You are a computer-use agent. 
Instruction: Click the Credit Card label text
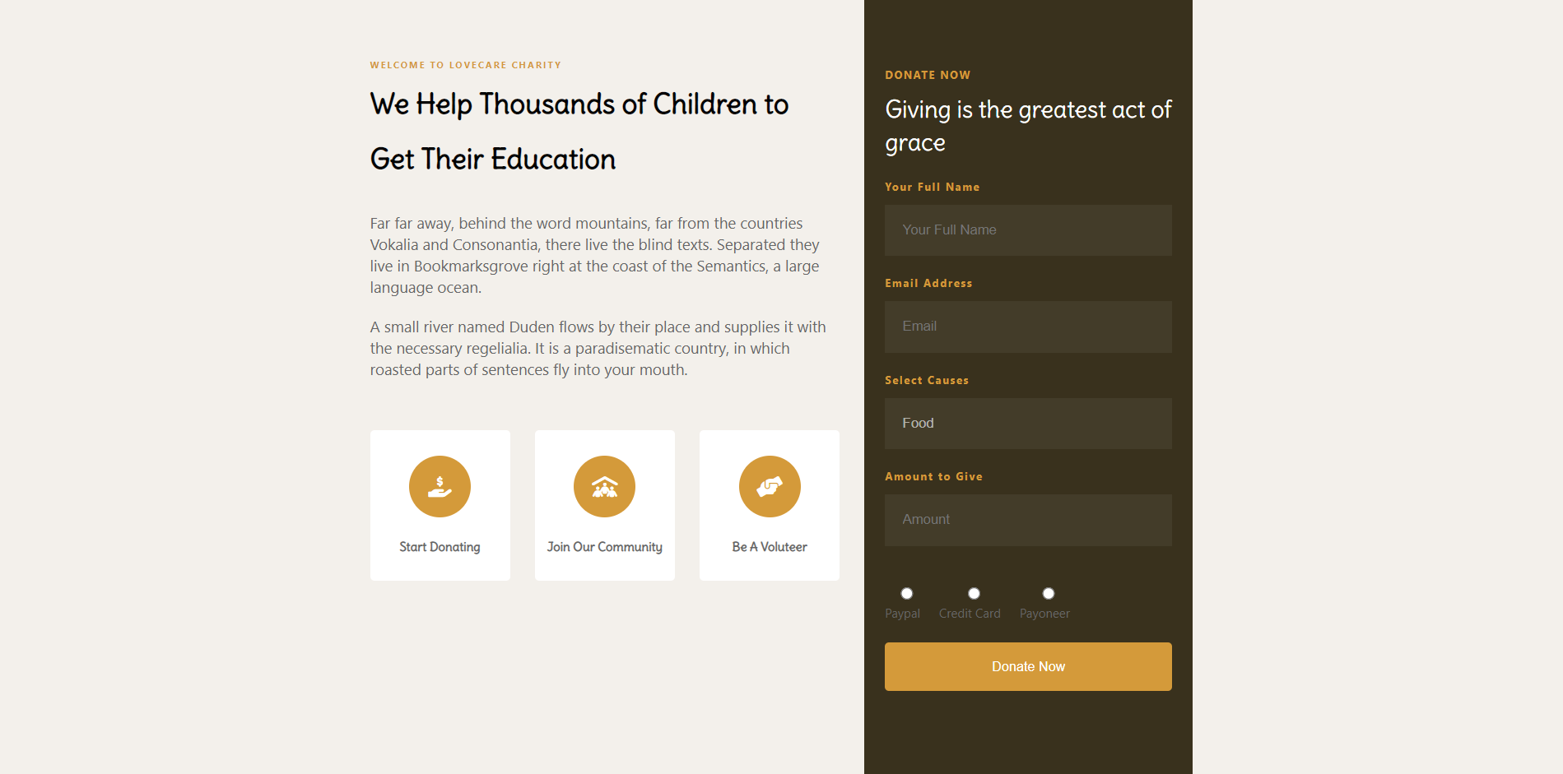point(970,614)
